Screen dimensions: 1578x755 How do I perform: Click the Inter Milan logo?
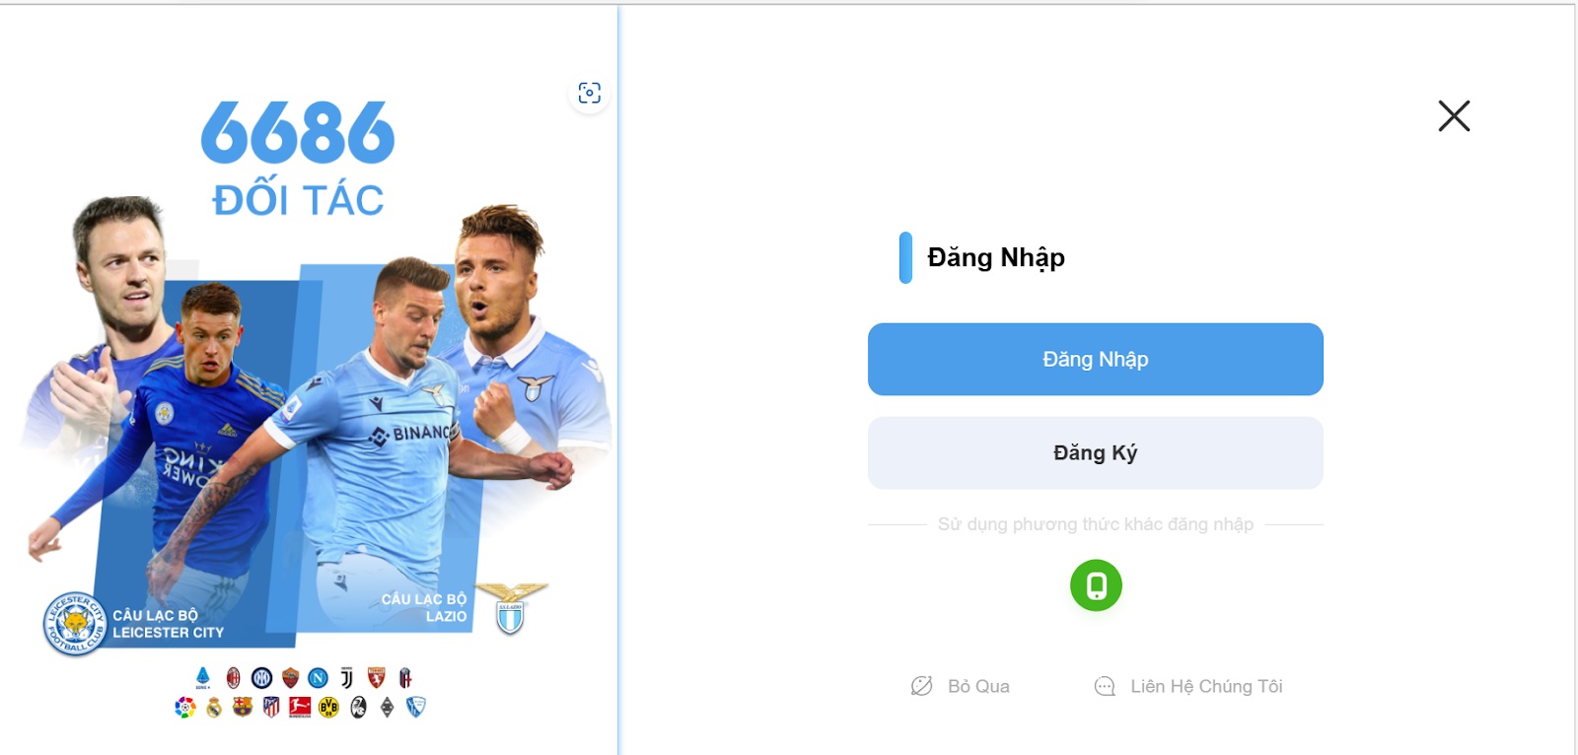click(x=261, y=678)
